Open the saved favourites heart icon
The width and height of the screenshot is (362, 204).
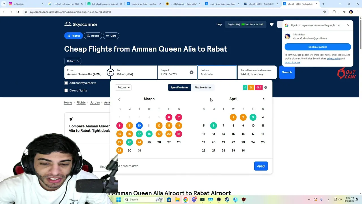click(271, 24)
